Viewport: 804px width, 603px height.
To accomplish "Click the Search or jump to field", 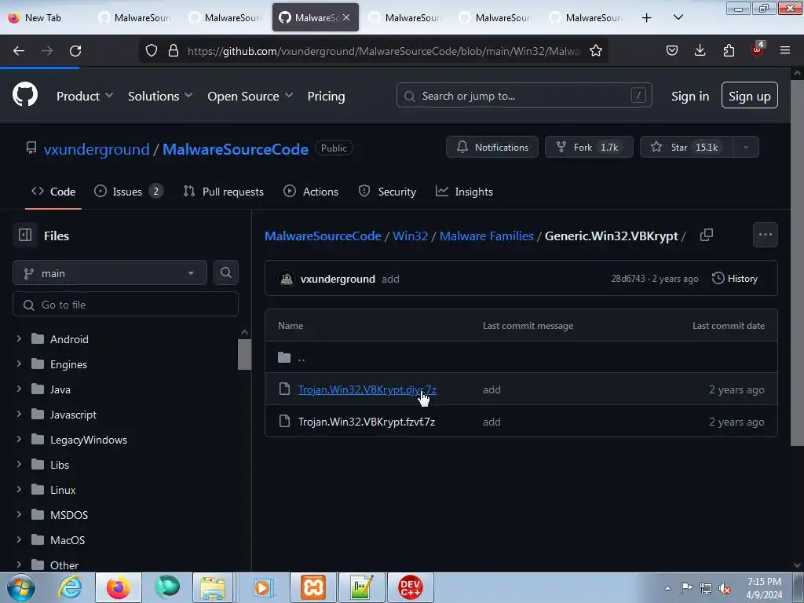I will point(524,95).
